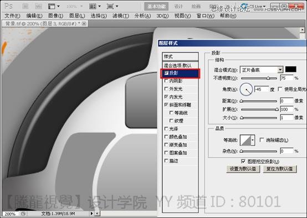Expand the status bar info arrow menu
307x218 pixels.
coord(91,214)
